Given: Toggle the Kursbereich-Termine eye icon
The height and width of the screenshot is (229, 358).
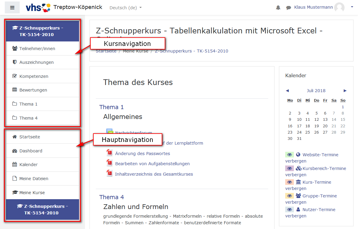Looking at the screenshot, I should (289, 168).
